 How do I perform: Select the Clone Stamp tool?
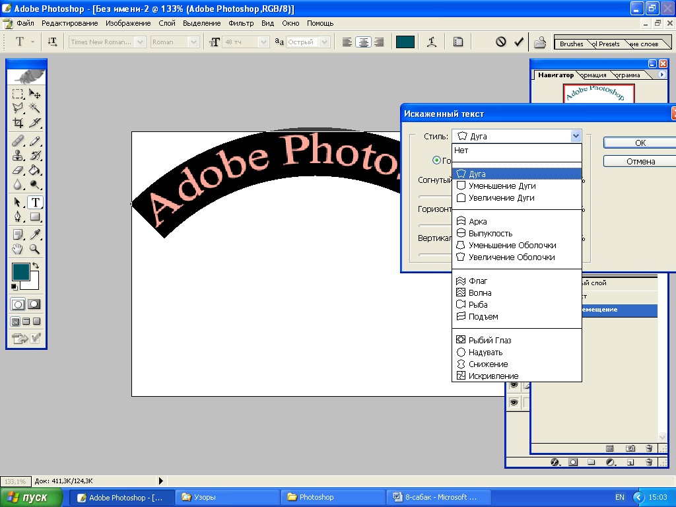pyautogui.click(x=18, y=155)
